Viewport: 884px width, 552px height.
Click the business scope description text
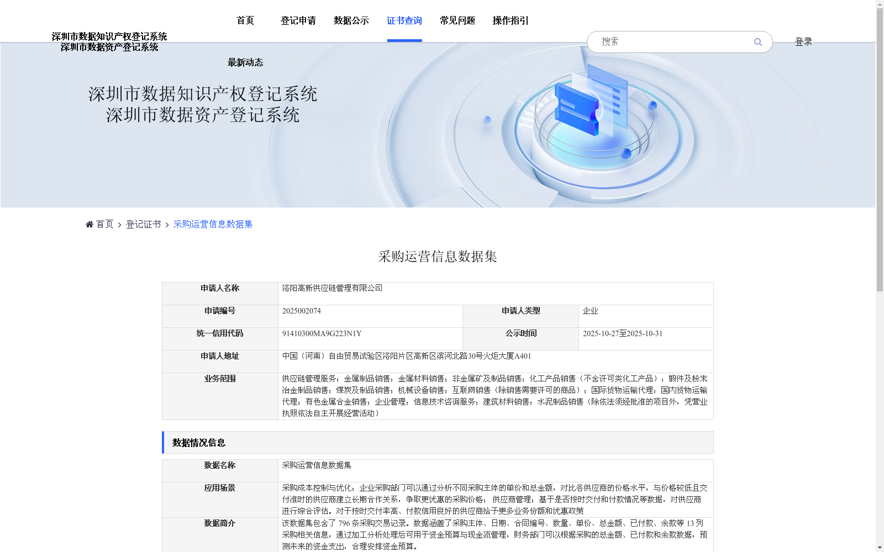point(495,396)
